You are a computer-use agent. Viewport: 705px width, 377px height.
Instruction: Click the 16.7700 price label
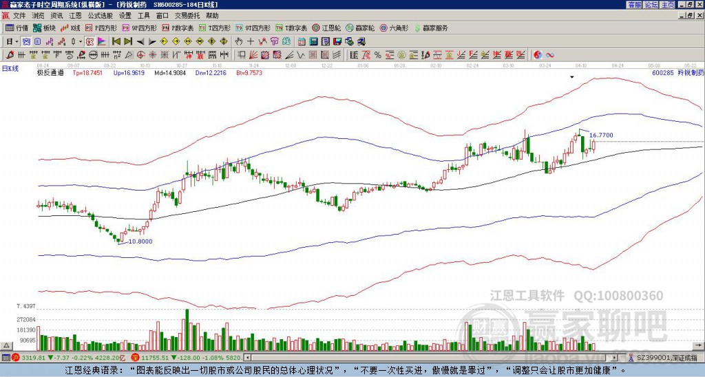(x=601, y=136)
